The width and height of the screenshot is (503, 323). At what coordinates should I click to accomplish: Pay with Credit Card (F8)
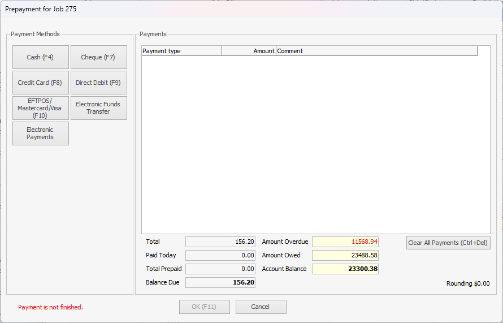[41, 83]
